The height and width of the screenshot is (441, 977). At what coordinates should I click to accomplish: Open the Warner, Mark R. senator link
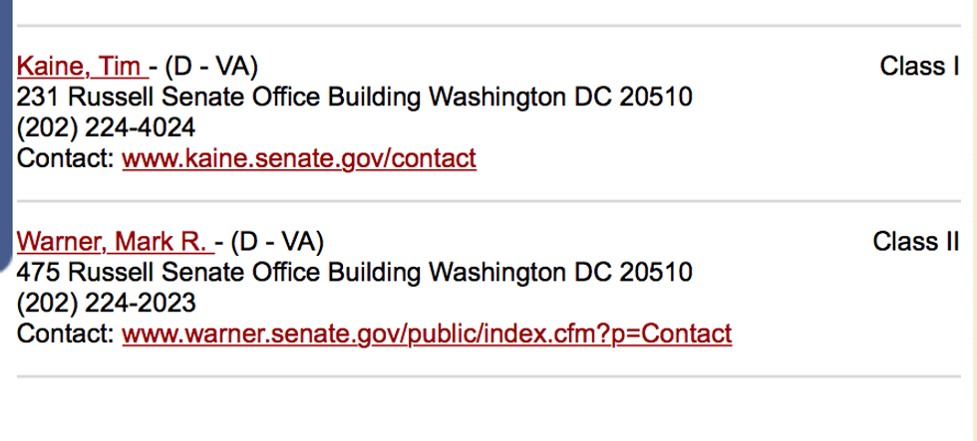[x=111, y=242]
